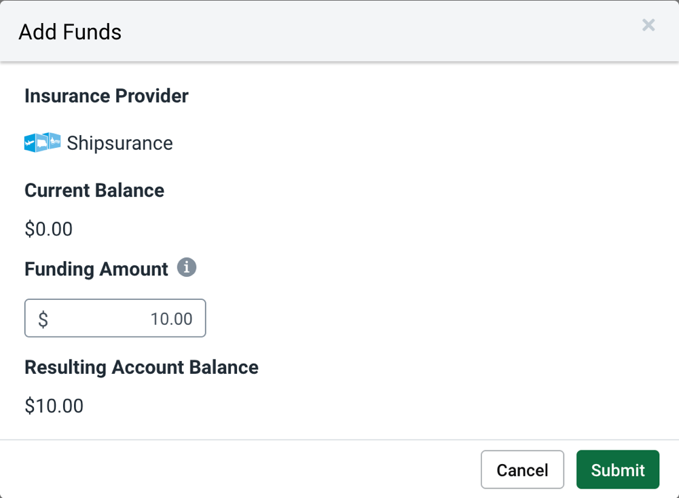Click the Add Funds dialog title

click(x=70, y=31)
